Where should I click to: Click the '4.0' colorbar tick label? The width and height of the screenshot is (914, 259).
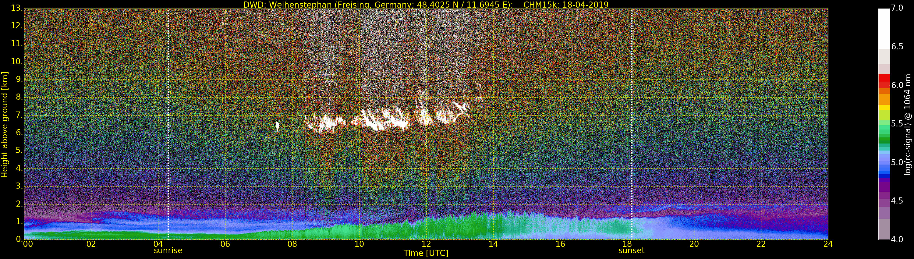[897, 239]
